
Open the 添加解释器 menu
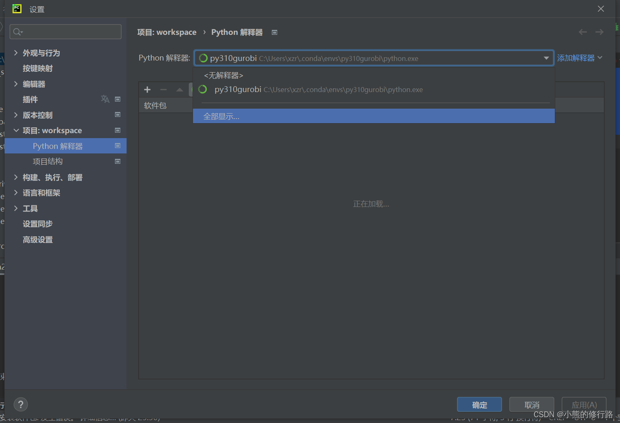(x=579, y=58)
